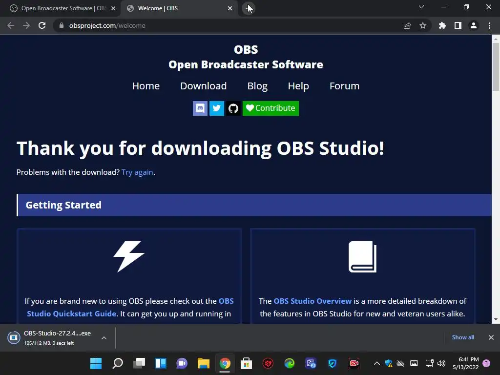The image size is (500, 375).
Task: Open Task View on taskbar
Action: pos(139,363)
